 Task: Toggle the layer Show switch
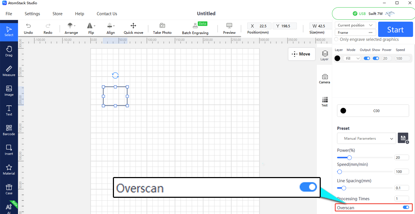click(376, 58)
